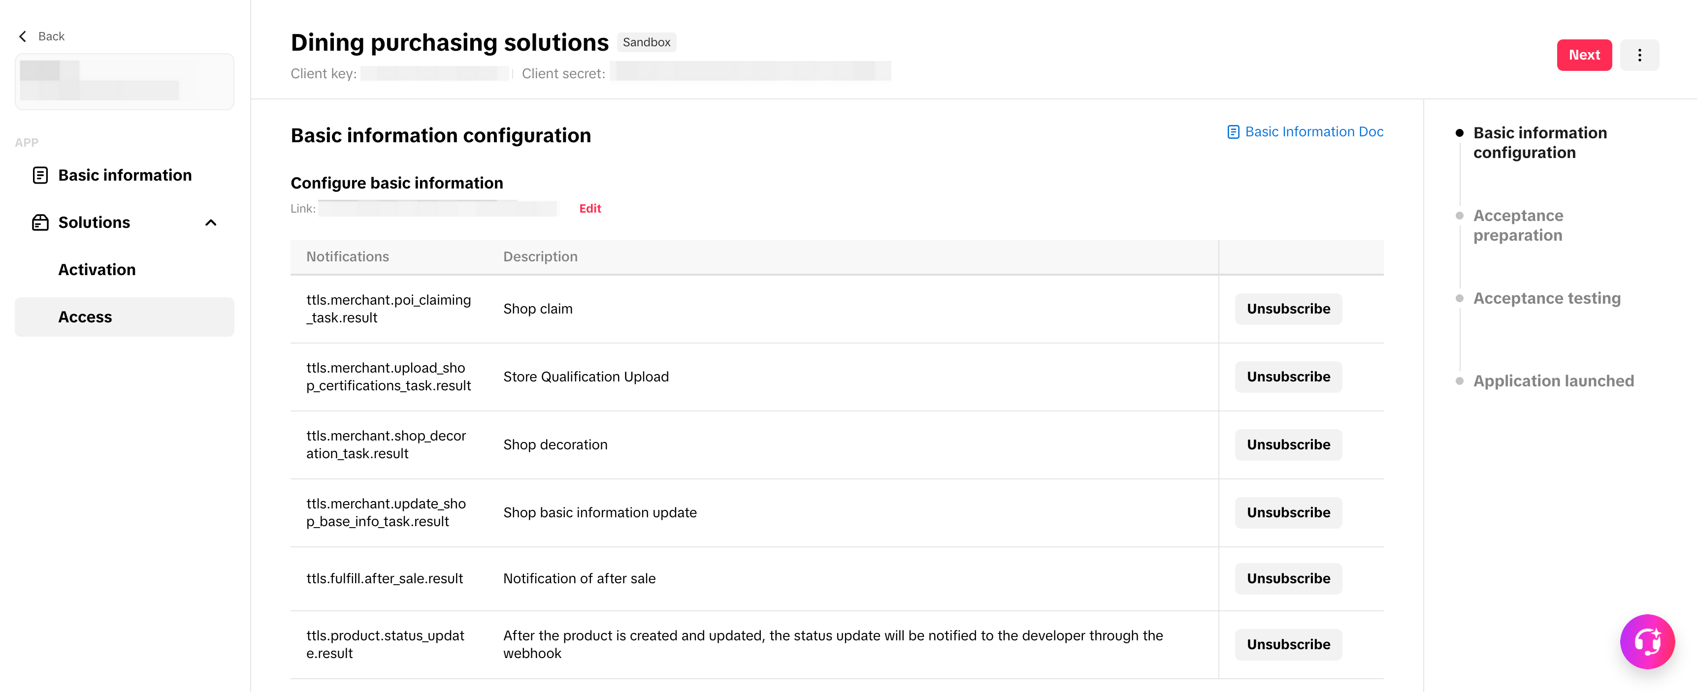The width and height of the screenshot is (1697, 692).
Task: Open the support chat headset icon
Action: 1646,641
